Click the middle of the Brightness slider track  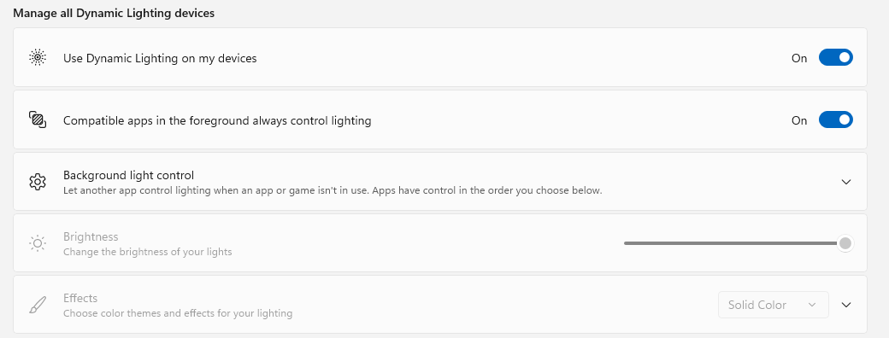point(735,243)
